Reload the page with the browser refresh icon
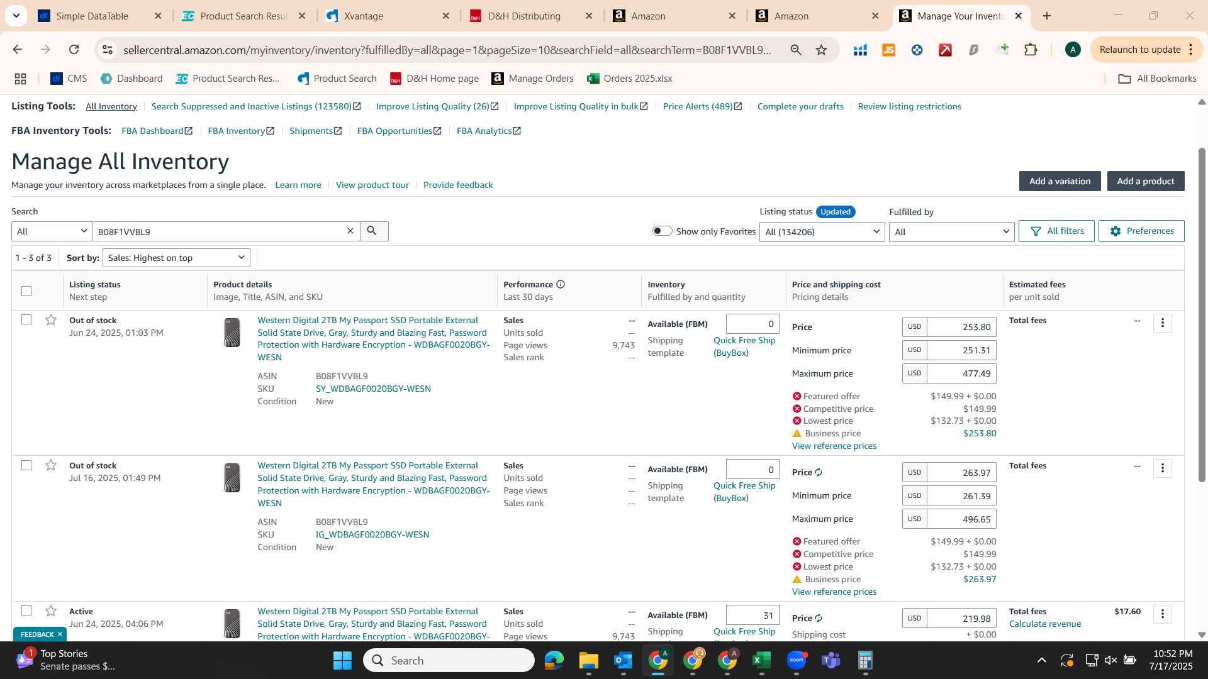Screen dimensions: 1208x679 click(74, 50)
